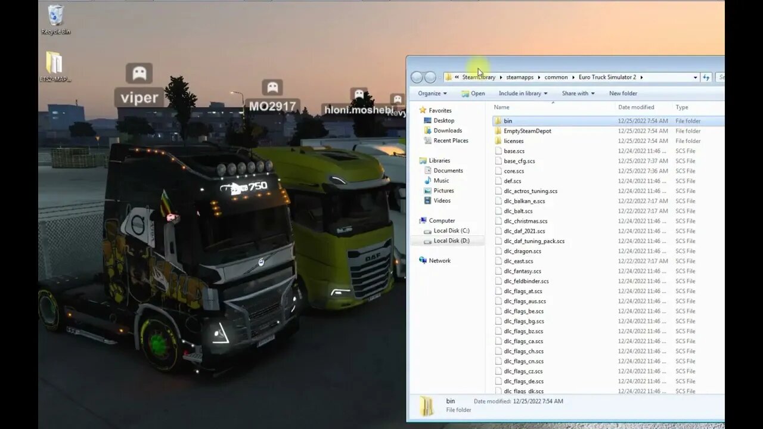The image size is (763, 429).
Task: Select the dlc_daf_2021.scs file icon
Action: (x=498, y=231)
